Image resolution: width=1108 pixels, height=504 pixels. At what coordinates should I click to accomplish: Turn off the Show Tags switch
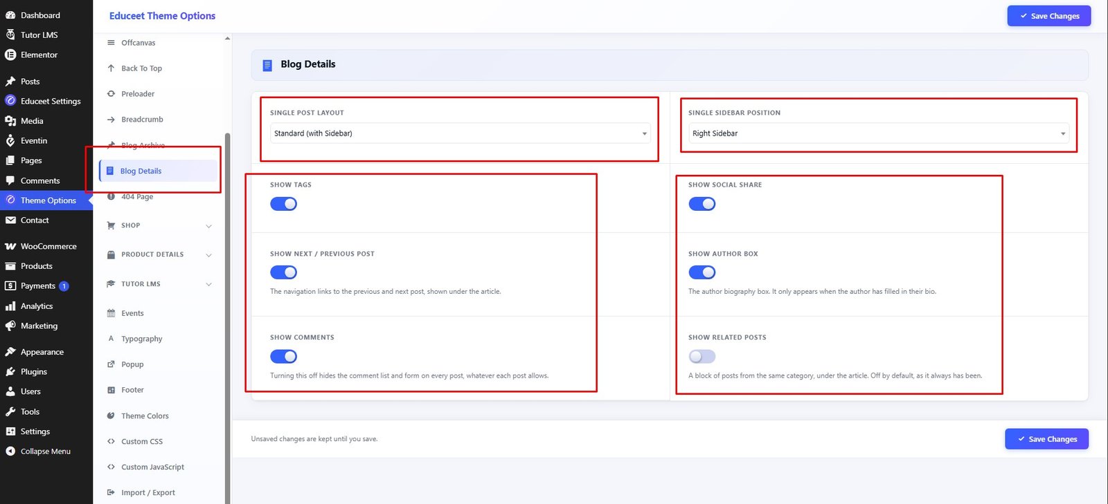click(x=283, y=204)
